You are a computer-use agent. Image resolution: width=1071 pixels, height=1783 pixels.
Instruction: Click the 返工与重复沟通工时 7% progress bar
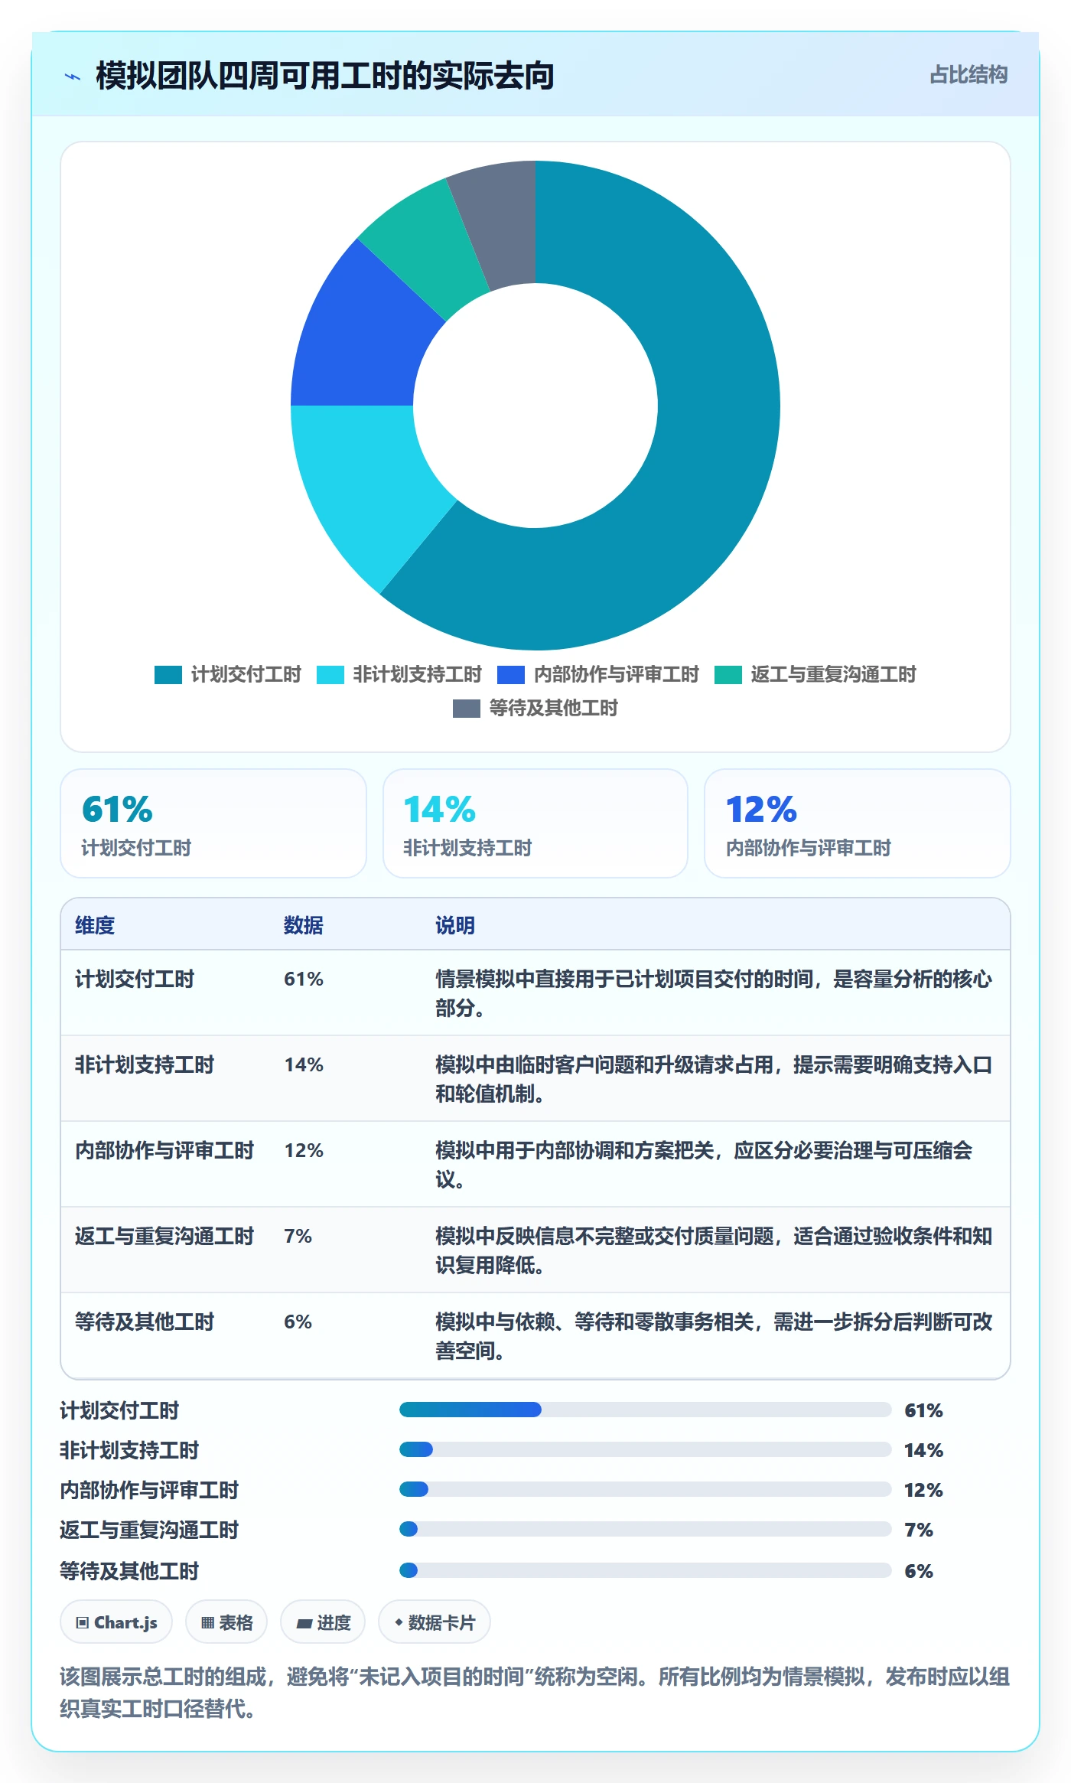[x=646, y=1529]
